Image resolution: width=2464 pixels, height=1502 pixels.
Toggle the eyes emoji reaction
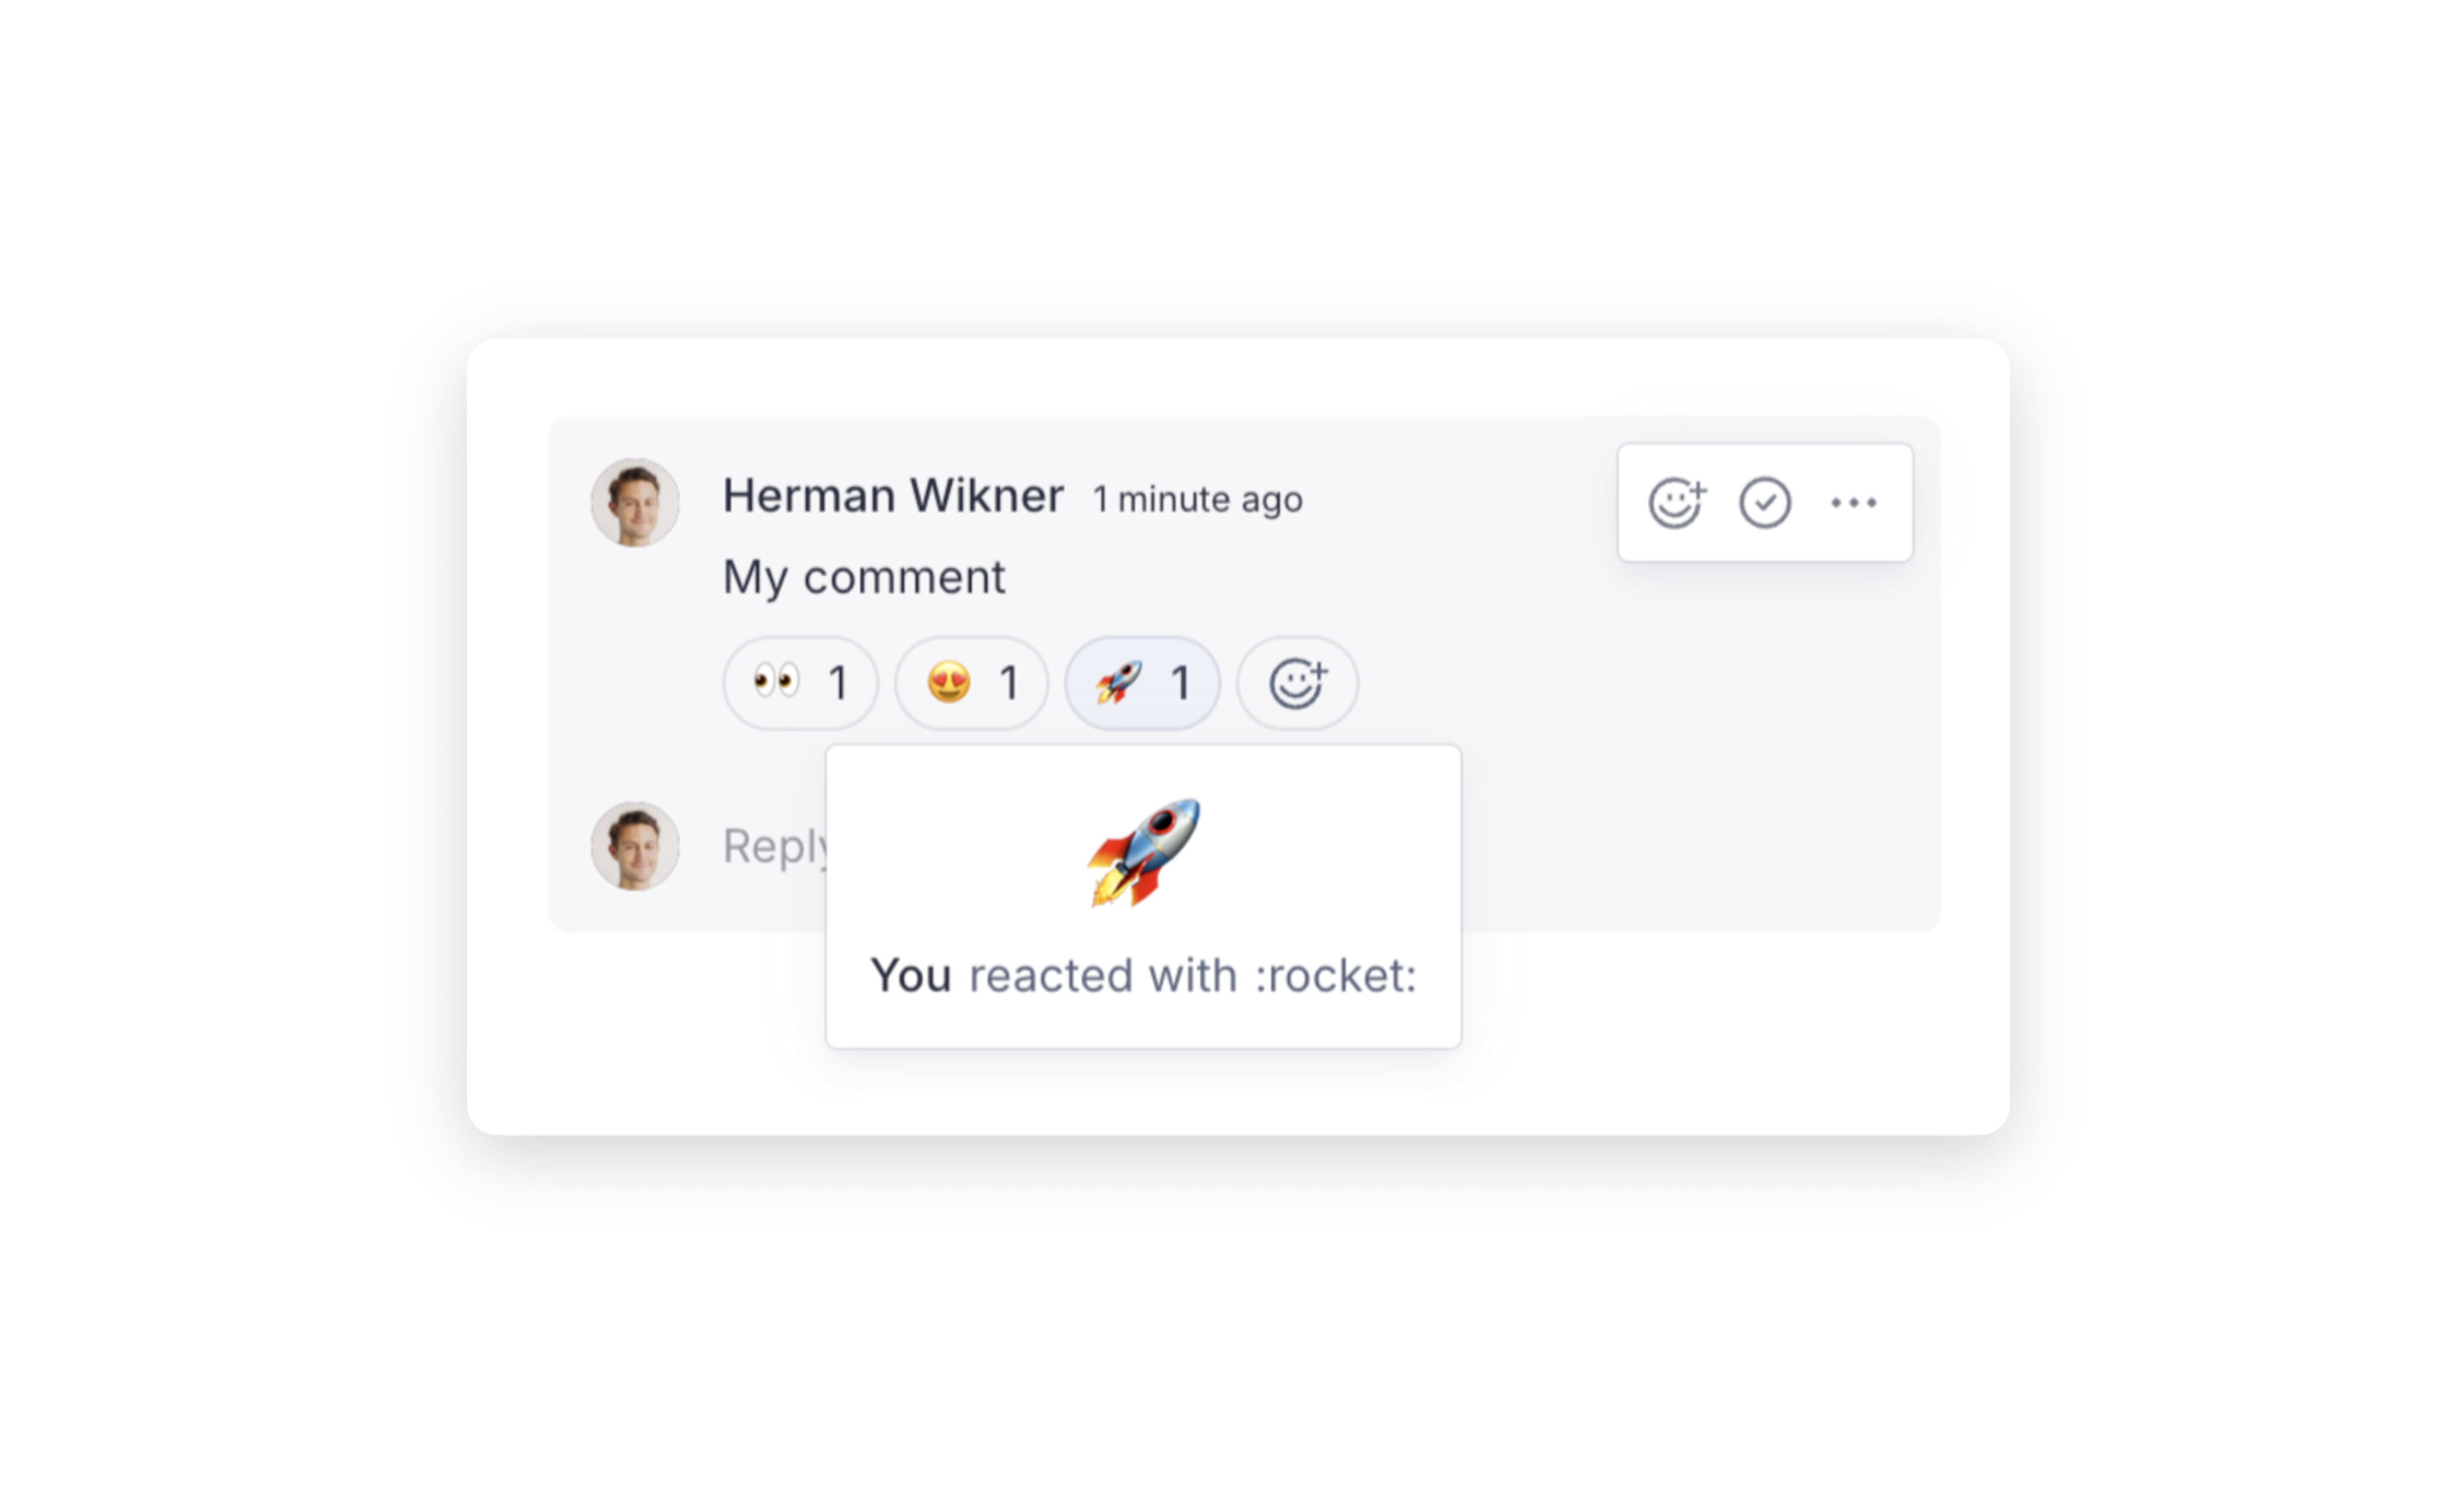click(800, 684)
